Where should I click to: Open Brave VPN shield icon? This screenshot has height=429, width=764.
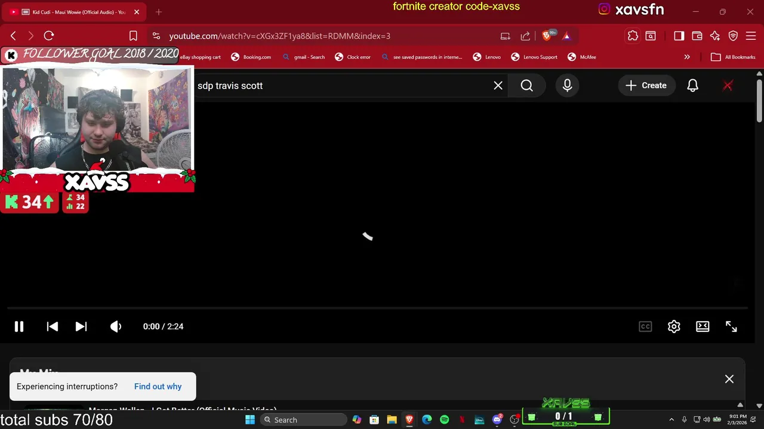click(733, 36)
